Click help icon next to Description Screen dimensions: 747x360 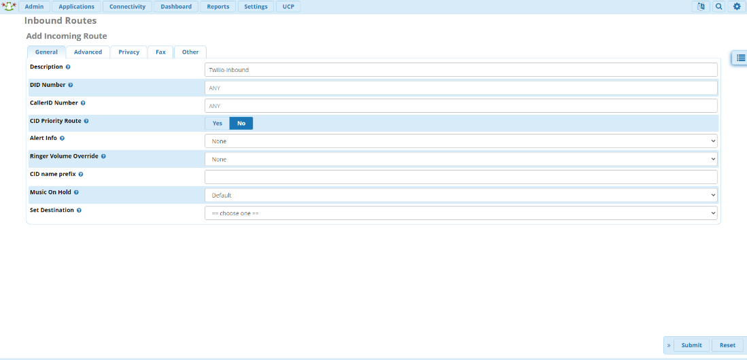pyautogui.click(x=68, y=67)
